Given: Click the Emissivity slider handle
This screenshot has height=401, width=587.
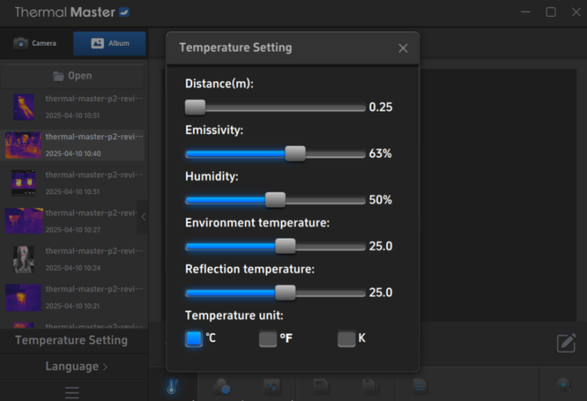Looking at the screenshot, I should pos(296,153).
